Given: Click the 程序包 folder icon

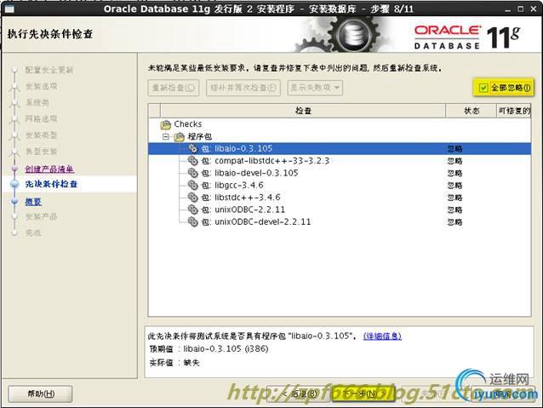Looking at the screenshot, I should (179, 137).
